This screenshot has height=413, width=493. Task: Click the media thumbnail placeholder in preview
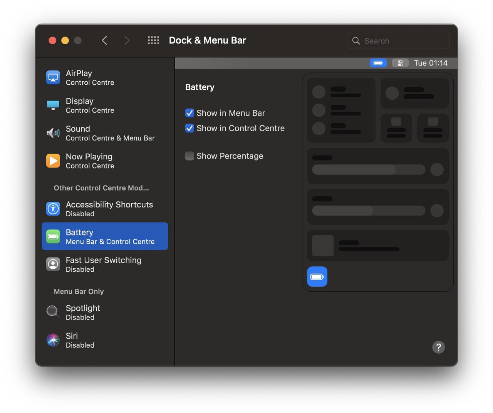pyautogui.click(x=323, y=246)
